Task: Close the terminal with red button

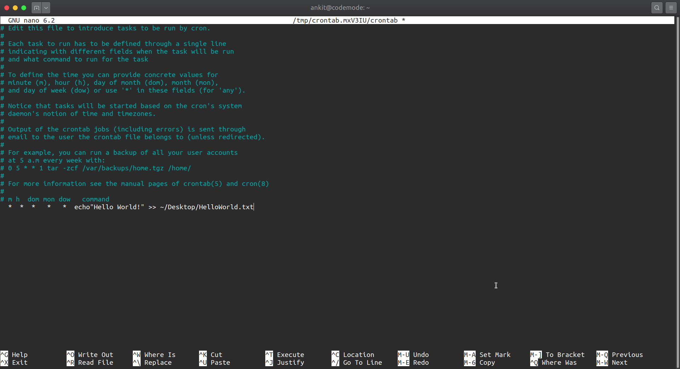Action: (7, 8)
